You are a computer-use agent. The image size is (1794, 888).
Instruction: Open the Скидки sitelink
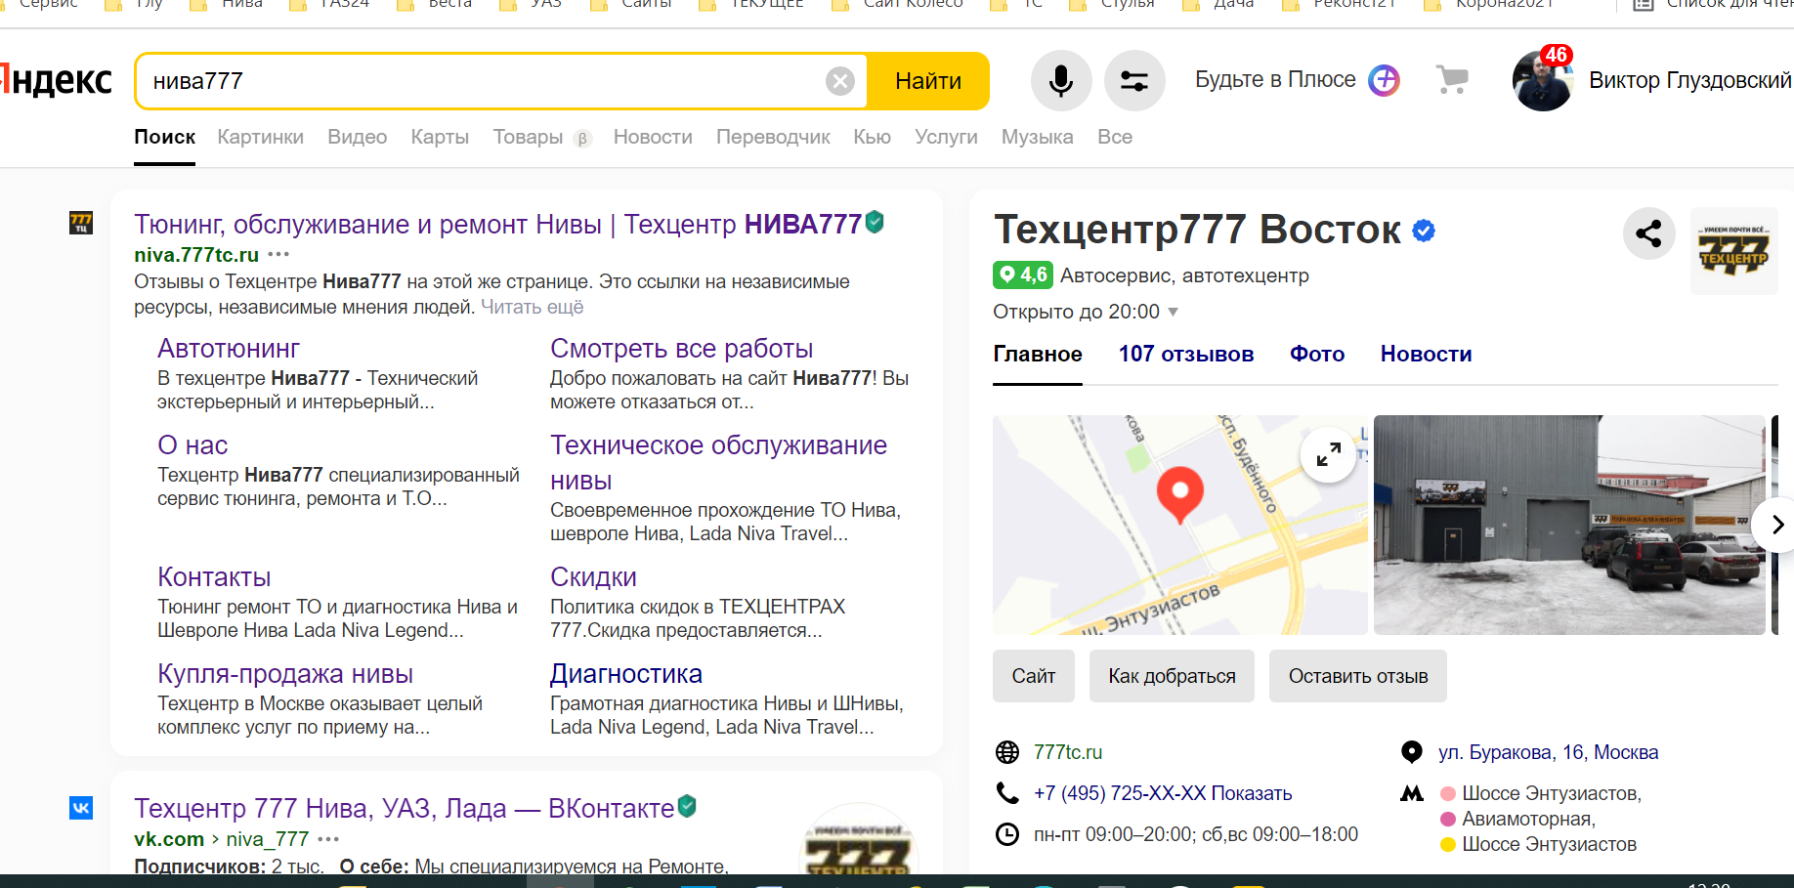pyautogui.click(x=593, y=577)
